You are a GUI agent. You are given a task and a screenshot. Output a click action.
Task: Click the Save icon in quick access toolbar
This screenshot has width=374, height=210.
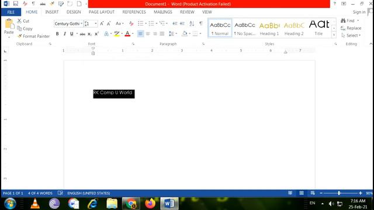pos(16,3)
